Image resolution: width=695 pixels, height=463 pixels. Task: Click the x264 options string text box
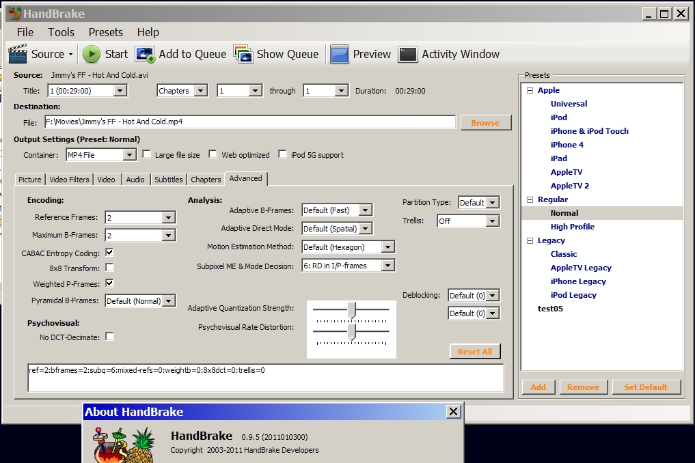point(266,378)
